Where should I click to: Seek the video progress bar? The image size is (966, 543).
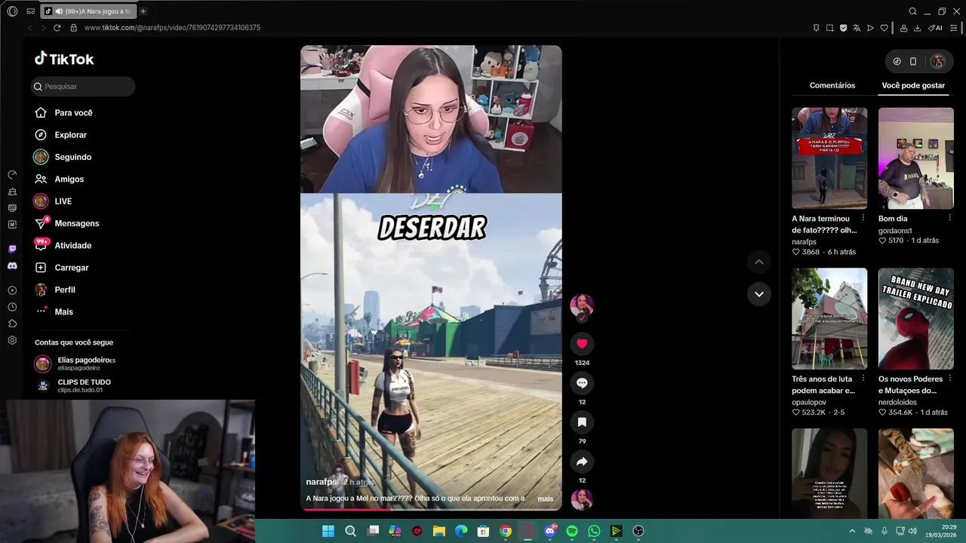click(x=431, y=509)
